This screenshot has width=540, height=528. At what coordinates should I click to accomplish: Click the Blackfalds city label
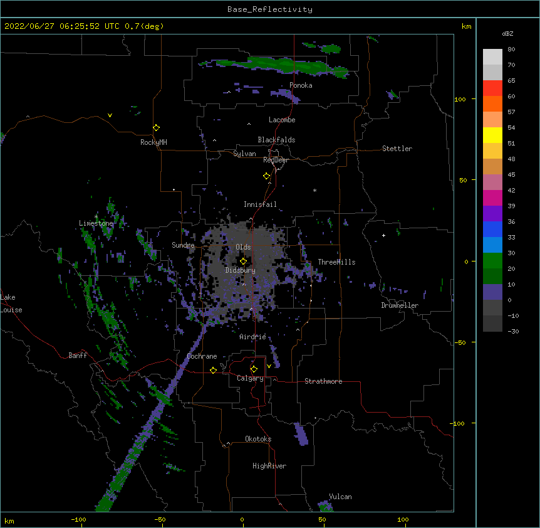coord(276,140)
